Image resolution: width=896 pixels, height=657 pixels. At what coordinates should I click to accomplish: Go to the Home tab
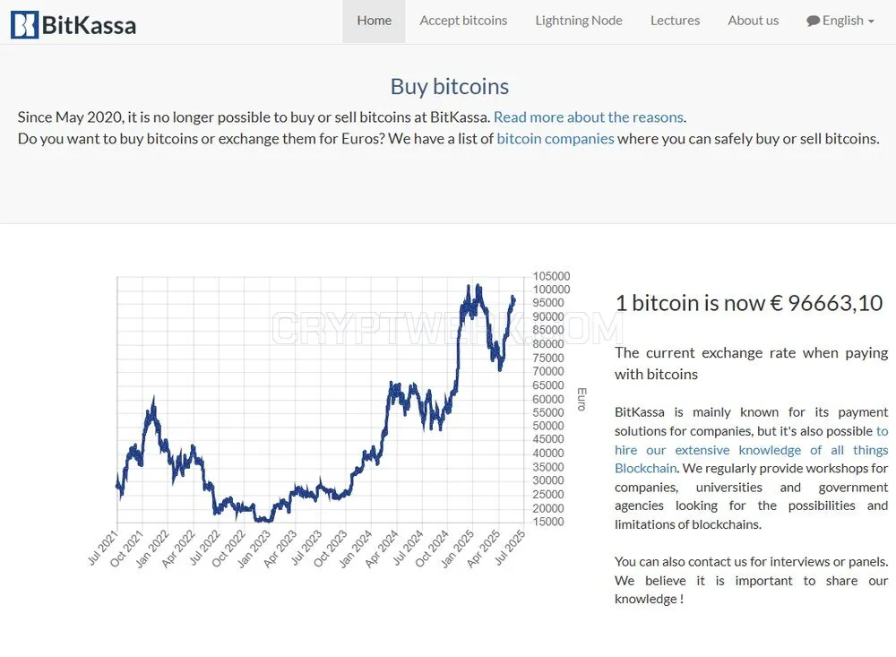[x=375, y=22]
